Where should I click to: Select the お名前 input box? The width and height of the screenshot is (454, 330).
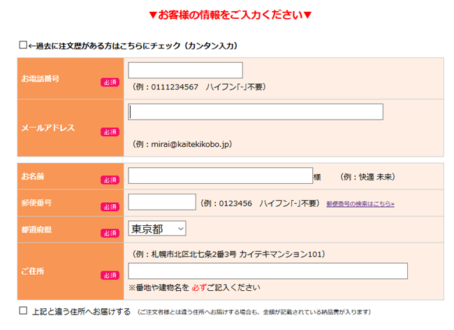tap(219, 175)
